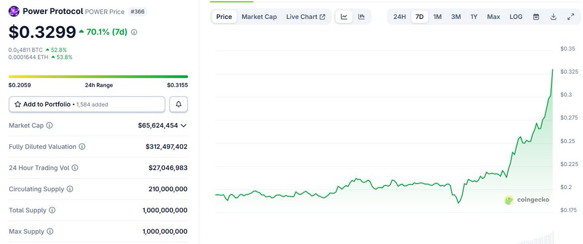The width and height of the screenshot is (583, 244).
Task: Set chart range to 1Y
Action: [x=474, y=17]
